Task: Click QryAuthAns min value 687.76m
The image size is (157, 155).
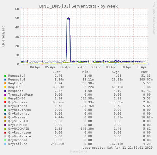Action: point(87,106)
